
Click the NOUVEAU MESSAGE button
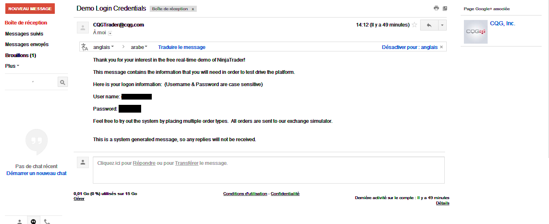(30, 9)
